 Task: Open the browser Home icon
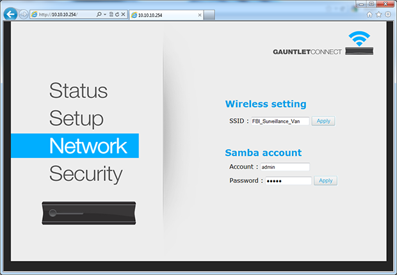(x=369, y=14)
